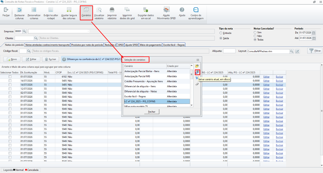Viewport: 323px width, 173px height.
Task: Click scenario list scroll-down arrow
Action: pos(192,105)
